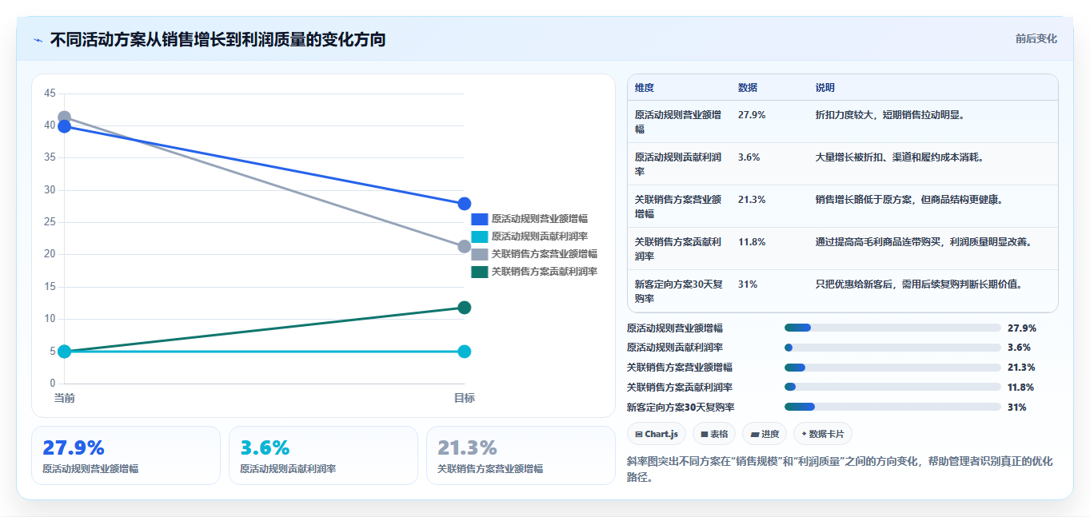The image size is (1090, 517).
Task: Click the gray data point at 当前
Action: (x=65, y=117)
